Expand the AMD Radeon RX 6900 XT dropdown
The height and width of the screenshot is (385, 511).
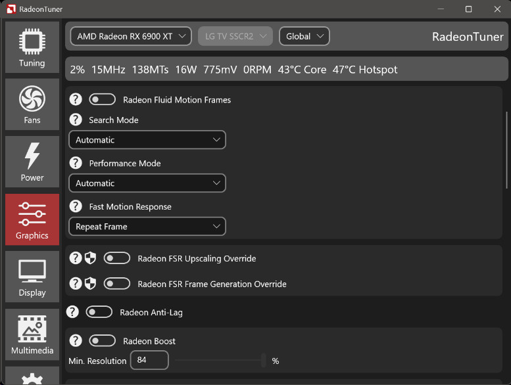(131, 36)
